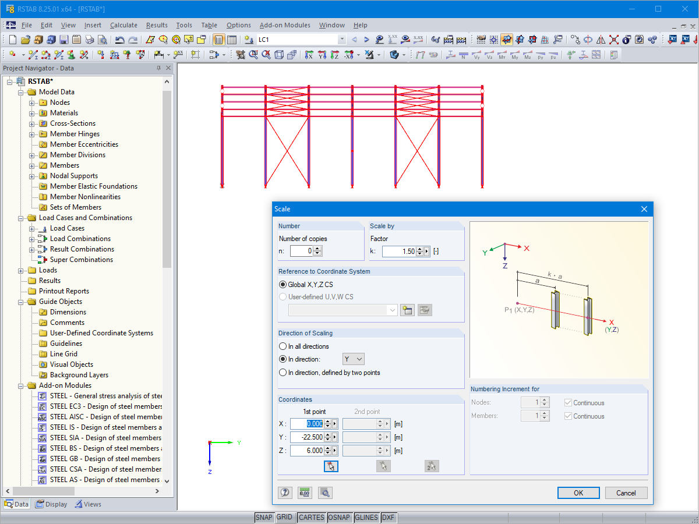Expand the Cross-Sections tree item

coord(32,123)
